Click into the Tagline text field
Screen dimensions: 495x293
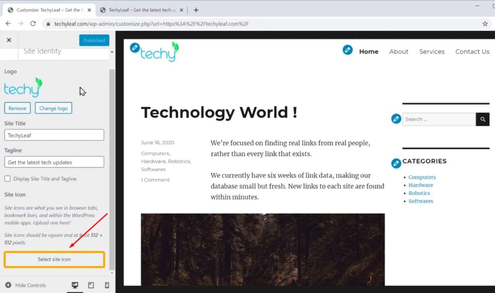click(x=54, y=162)
